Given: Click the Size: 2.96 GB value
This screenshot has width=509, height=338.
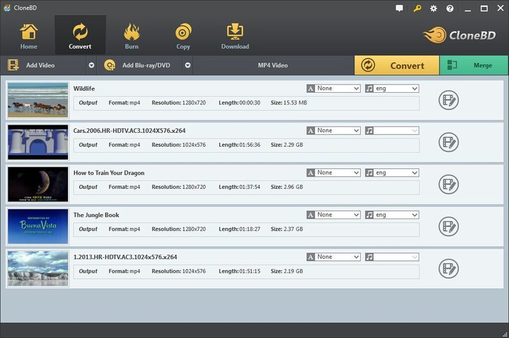Looking at the screenshot, I should [x=287, y=187].
